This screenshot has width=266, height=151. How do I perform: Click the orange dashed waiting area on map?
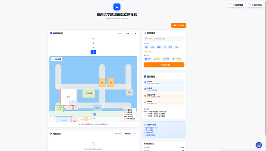tap(86, 118)
